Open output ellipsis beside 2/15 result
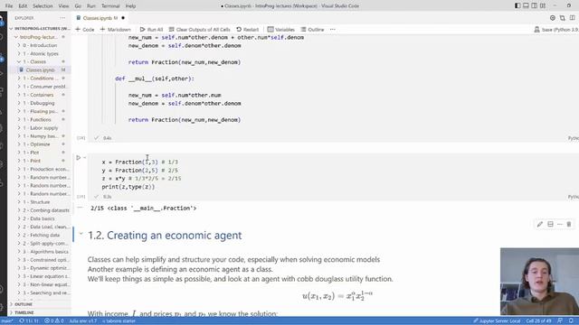The height and width of the screenshot is (325, 579). click(x=81, y=208)
